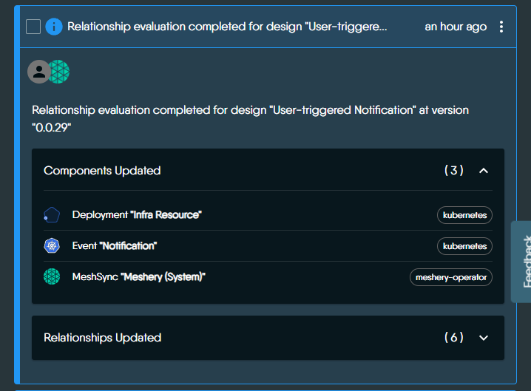Click kubernetes tag on Event row
Screen dimensions: 531x391
[464, 245]
